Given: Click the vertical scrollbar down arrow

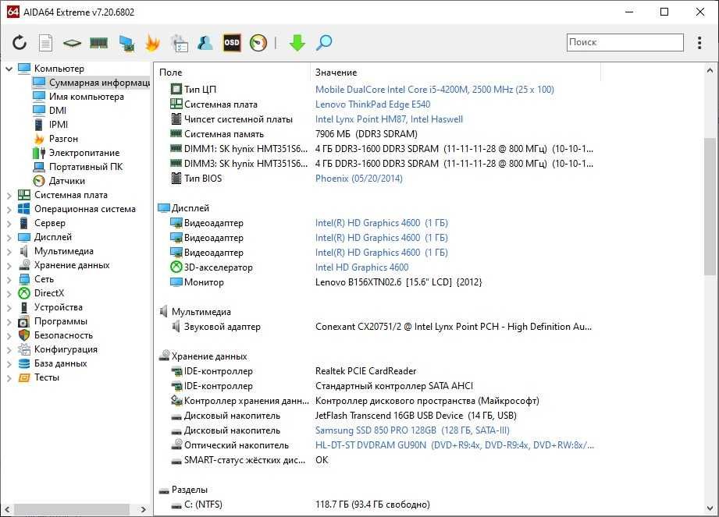Looking at the screenshot, I should pyautogui.click(x=710, y=508).
